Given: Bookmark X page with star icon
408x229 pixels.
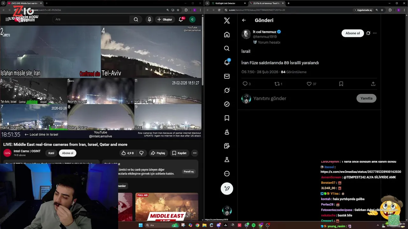Looking at the screenshot, I should pos(382,10).
